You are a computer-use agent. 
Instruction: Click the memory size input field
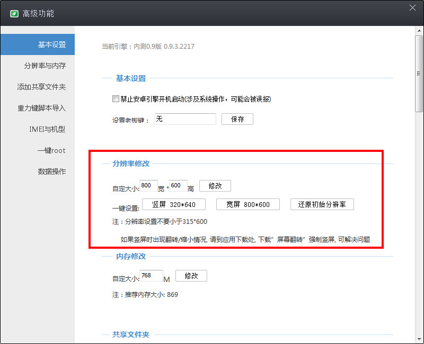151,276
